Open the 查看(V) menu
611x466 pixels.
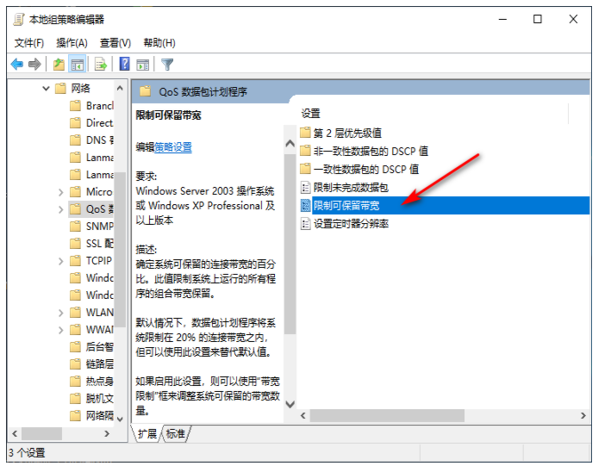click(115, 43)
